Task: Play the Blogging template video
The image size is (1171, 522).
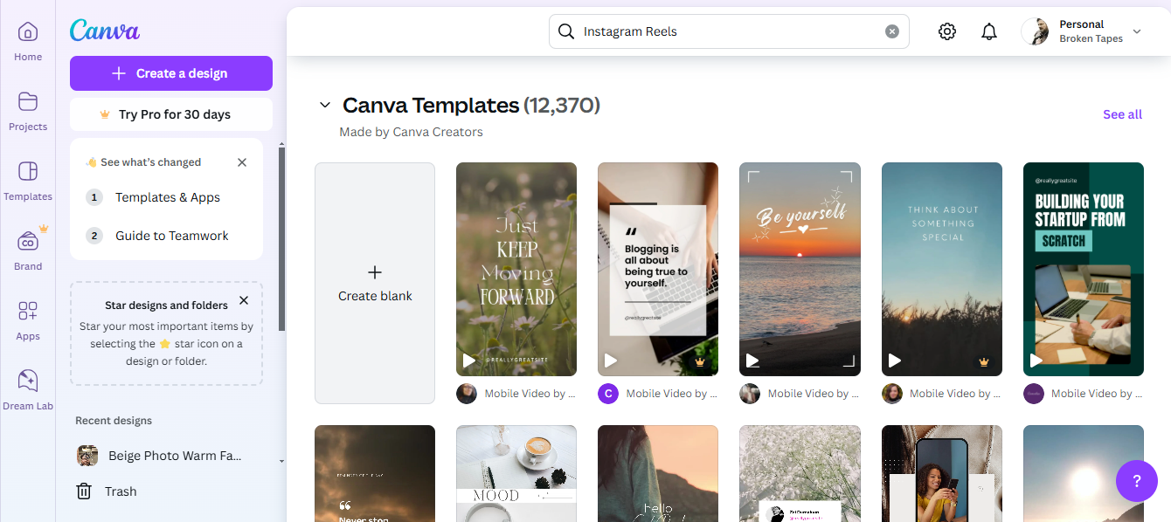Action: (x=611, y=361)
